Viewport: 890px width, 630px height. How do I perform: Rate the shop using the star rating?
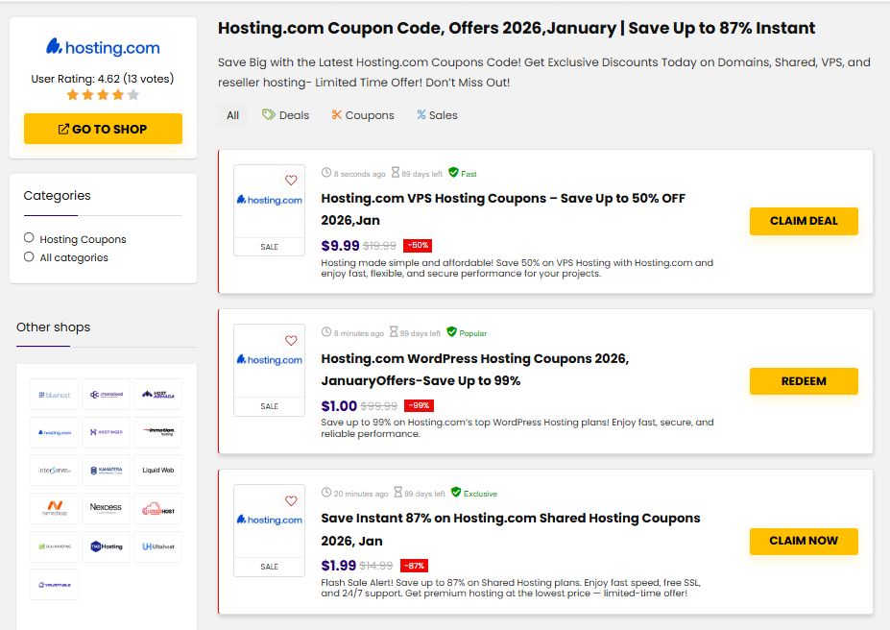click(x=103, y=95)
